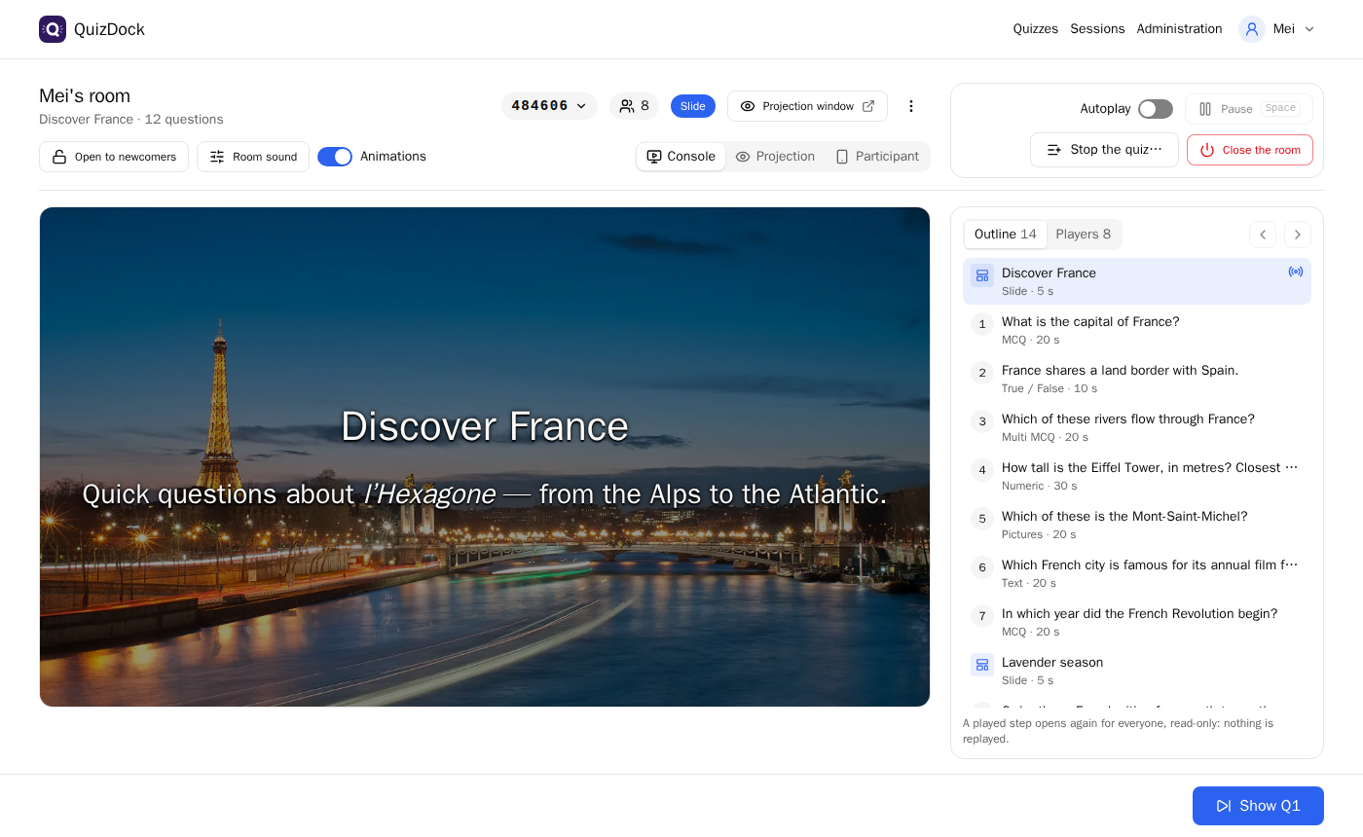The width and height of the screenshot is (1363, 837).
Task: Click the QuizDock logo icon
Action: (x=53, y=29)
